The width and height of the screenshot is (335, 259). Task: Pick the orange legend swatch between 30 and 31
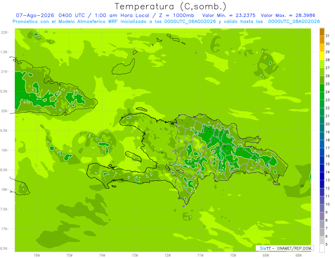pyautogui.click(x=322, y=40)
